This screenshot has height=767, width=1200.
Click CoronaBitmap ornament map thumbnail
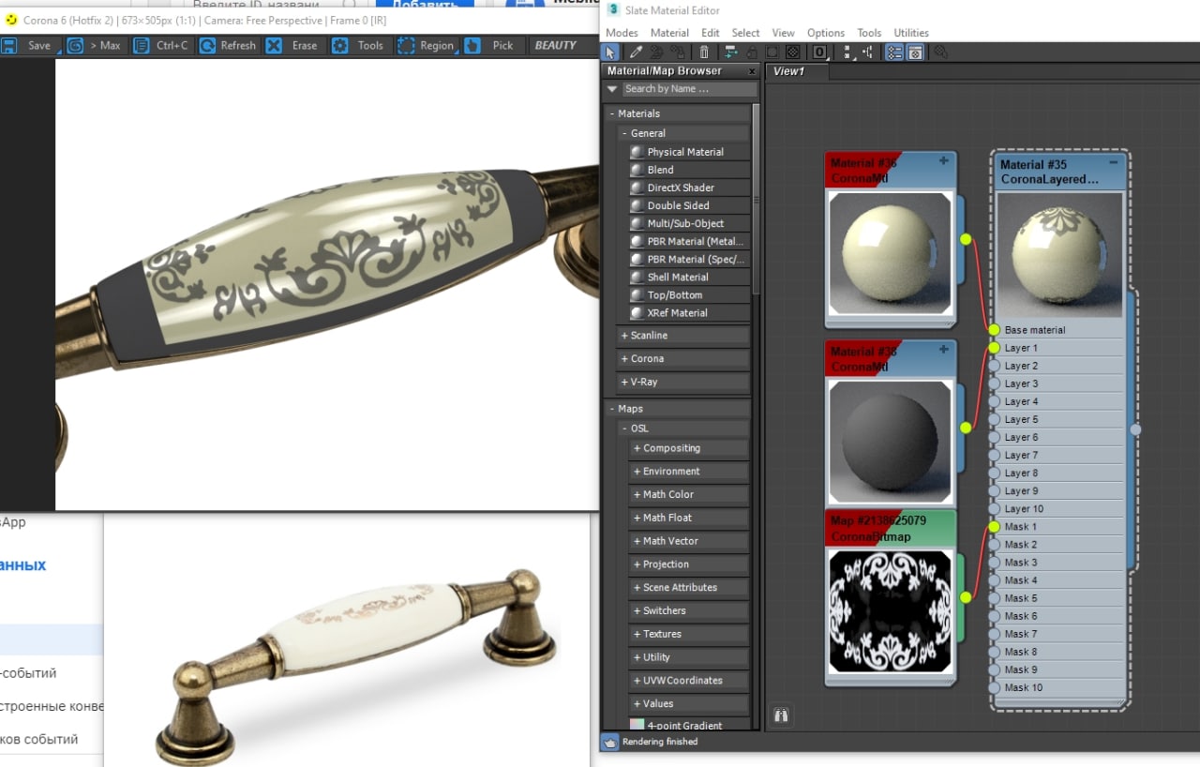(891, 611)
